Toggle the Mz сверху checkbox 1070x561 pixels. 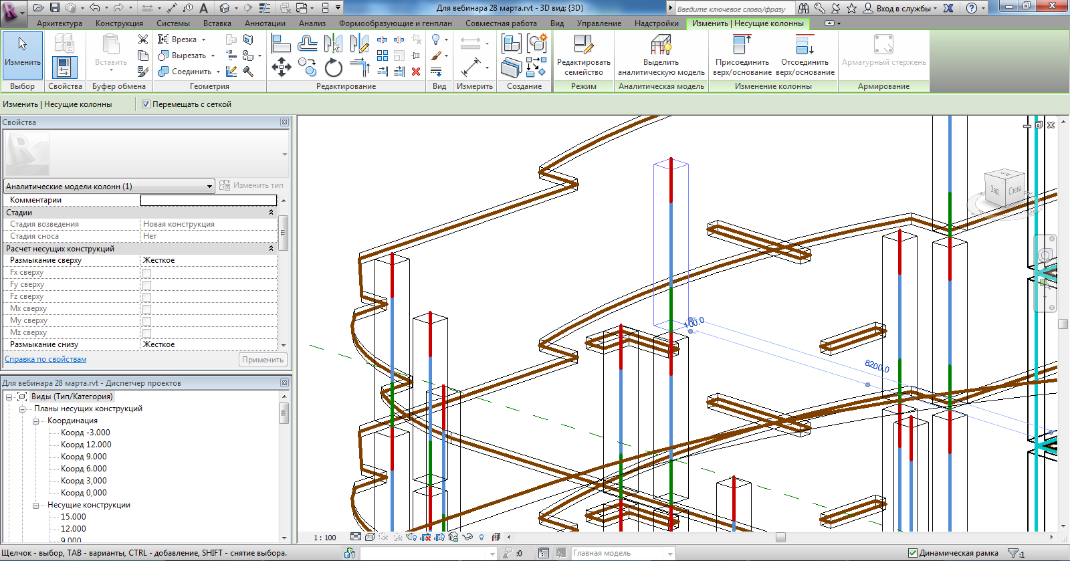click(146, 333)
